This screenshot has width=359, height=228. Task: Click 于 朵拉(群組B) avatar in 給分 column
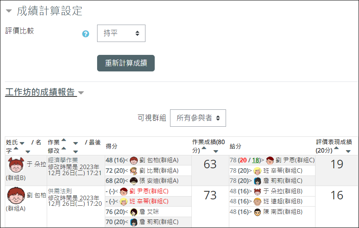(257, 192)
